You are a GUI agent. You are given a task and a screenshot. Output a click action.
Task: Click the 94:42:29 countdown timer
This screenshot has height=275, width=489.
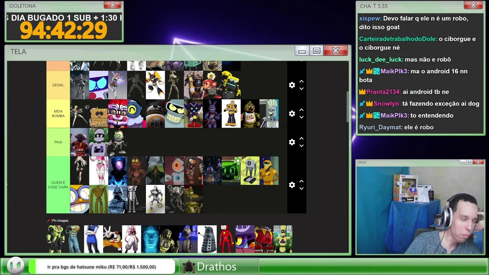point(63,31)
